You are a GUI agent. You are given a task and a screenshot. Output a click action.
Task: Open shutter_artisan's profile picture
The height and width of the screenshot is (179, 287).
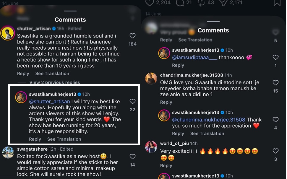(7, 33)
